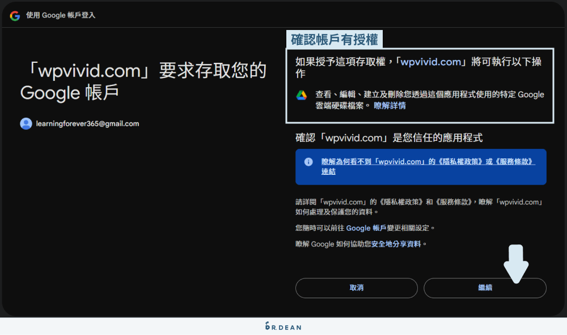Click the DR.DEAN logo at the page bottom
Viewport: 567px width, 335px height.
coord(282,326)
